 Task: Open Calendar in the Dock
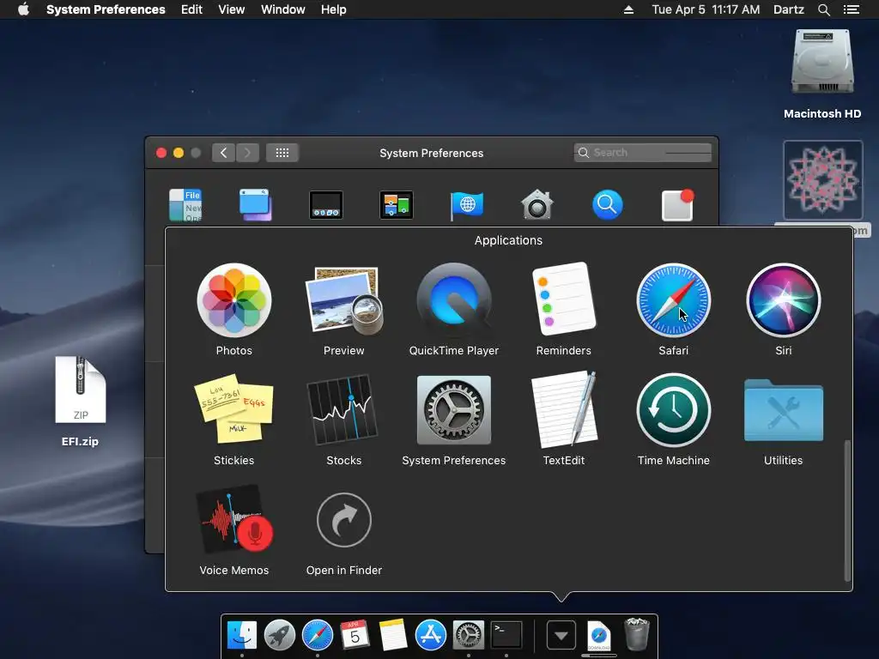(x=355, y=635)
